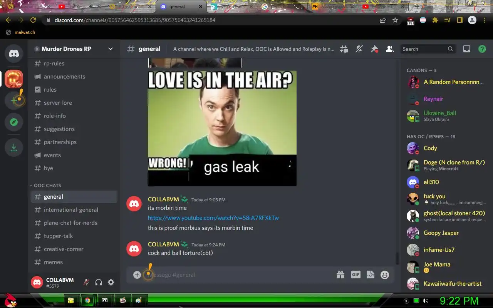Click member Ukraine_Ball in list
The image size is (493, 308).
pos(444,115)
